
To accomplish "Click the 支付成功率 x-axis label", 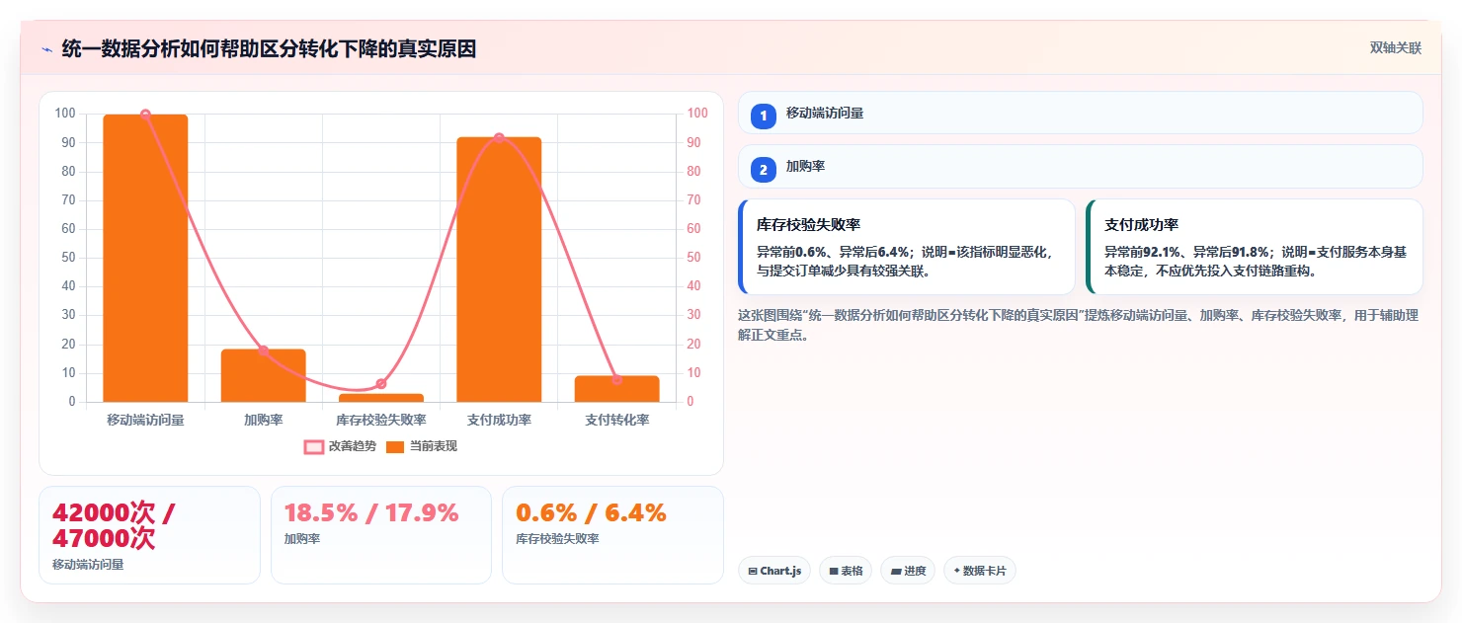I will [499, 420].
